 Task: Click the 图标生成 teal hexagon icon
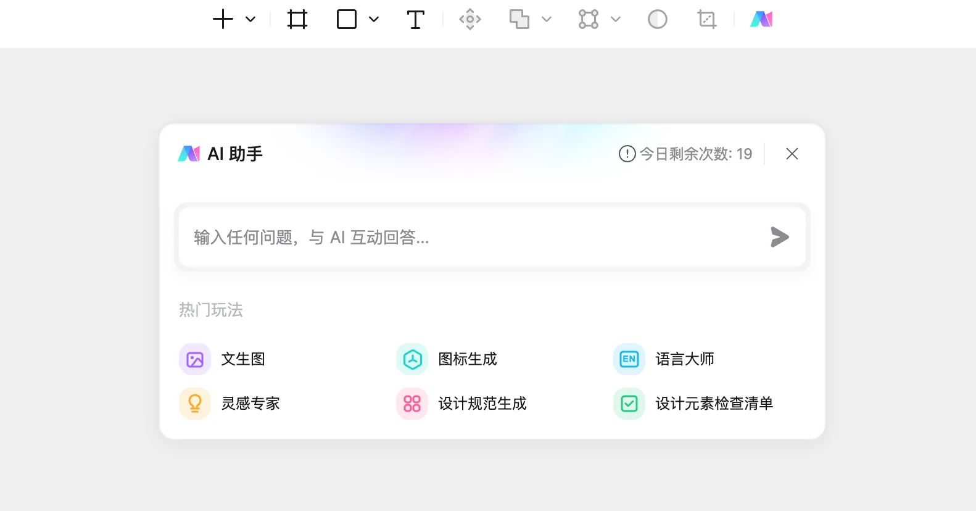pyautogui.click(x=412, y=359)
